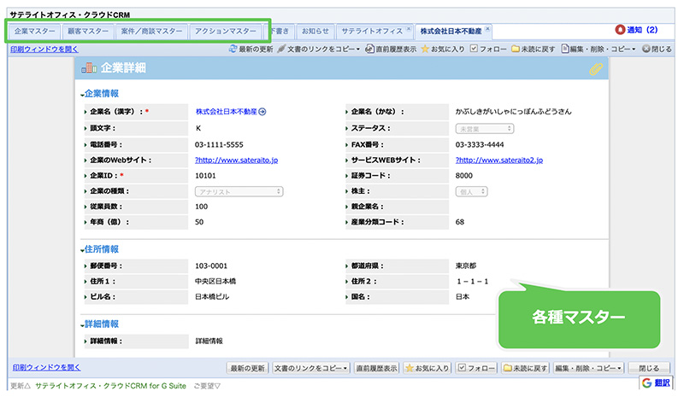Click bottom 印刷ウィンドウを開く link
Screen dimensions: 684x397
coord(46,367)
